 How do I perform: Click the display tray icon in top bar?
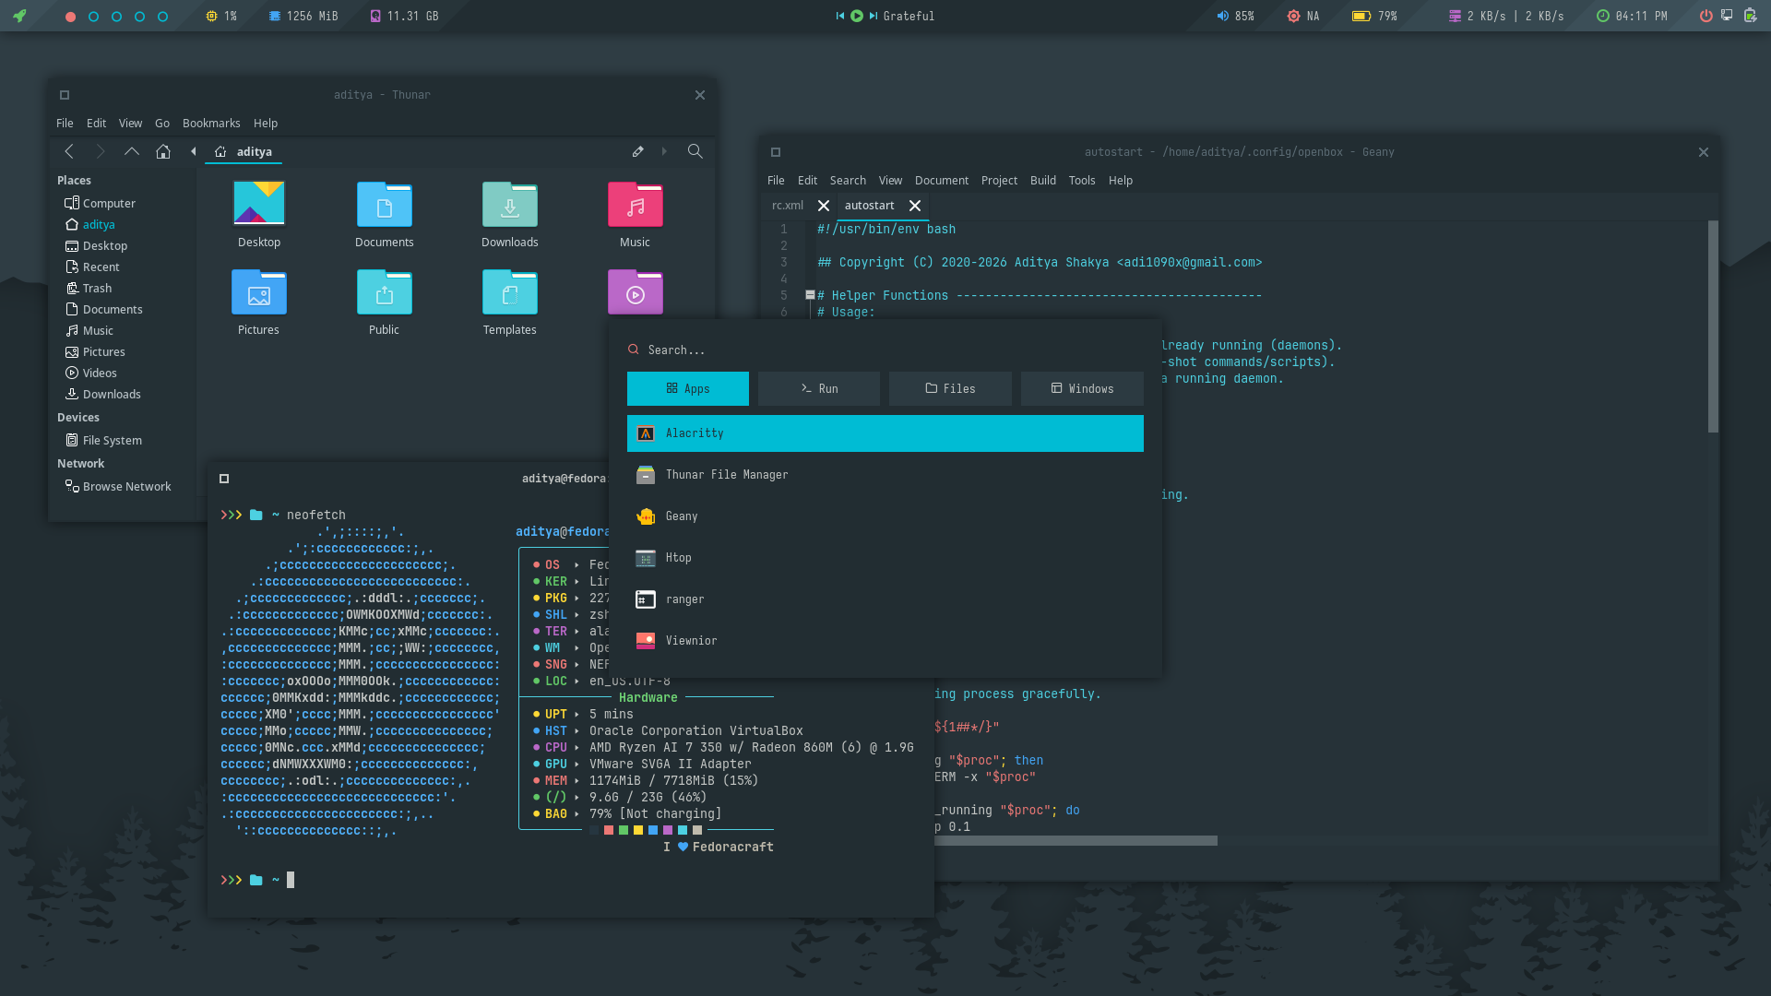[x=1727, y=16]
